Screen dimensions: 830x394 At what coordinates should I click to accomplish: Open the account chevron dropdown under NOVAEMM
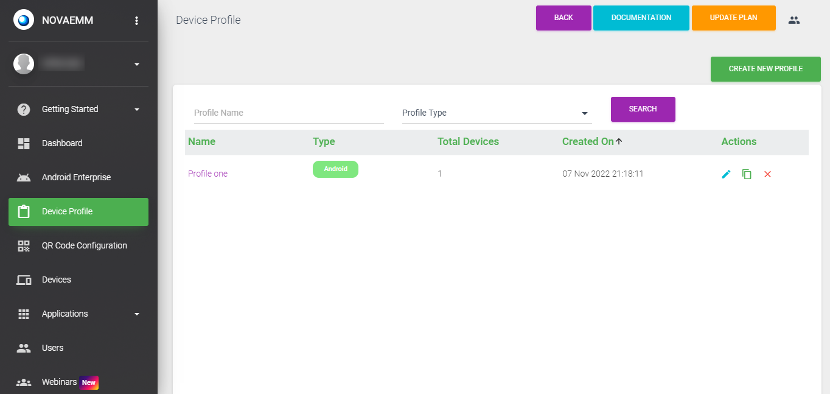pos(138,63)
